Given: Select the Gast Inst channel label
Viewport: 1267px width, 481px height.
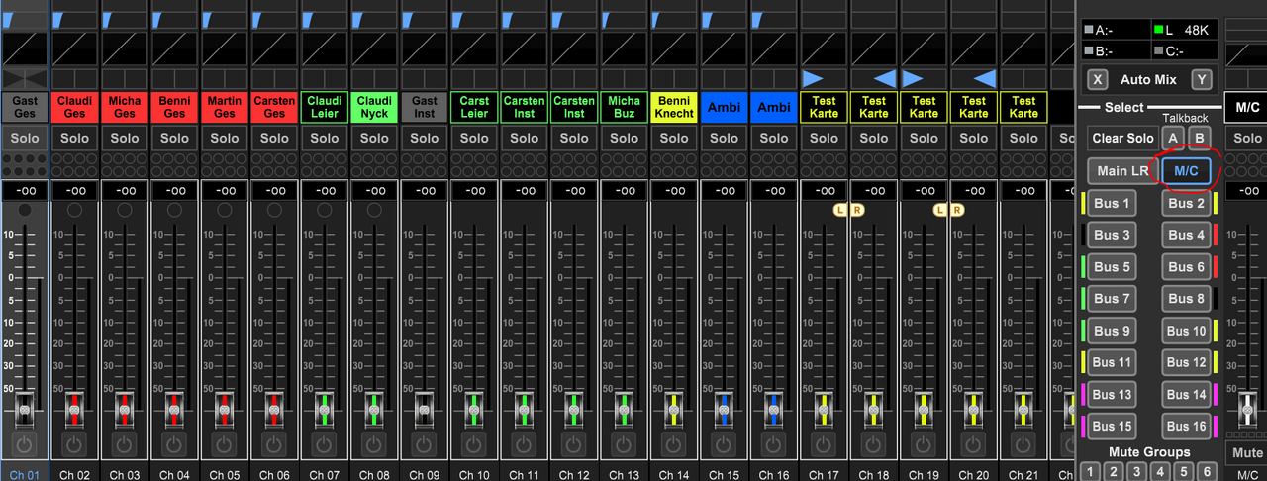Looking at the screenshot, I should pos(425,107).
